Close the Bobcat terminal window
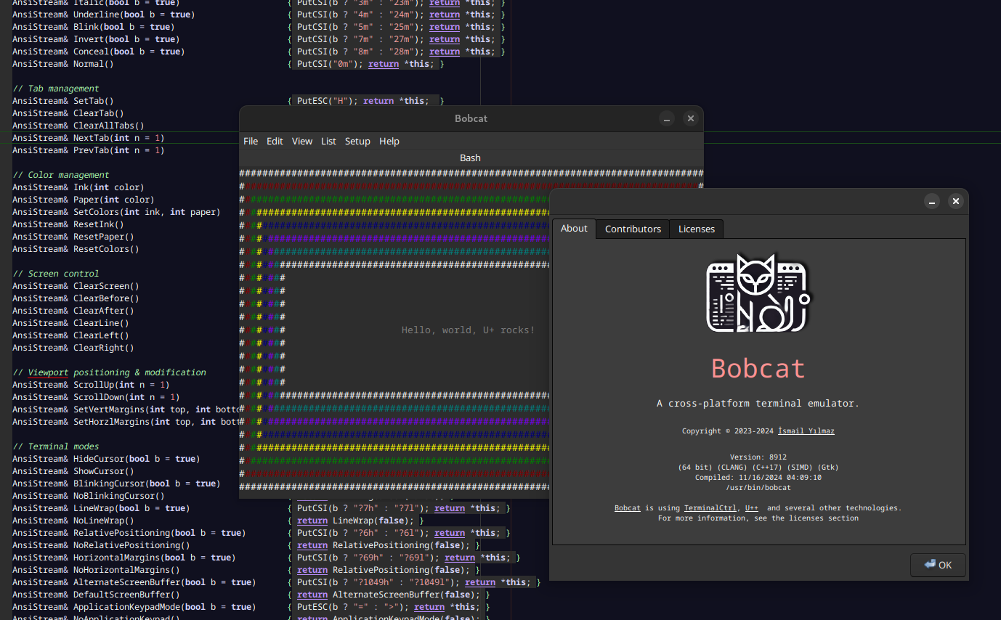1001x620 pixels. pyautogui.click(x=691, y=118)
